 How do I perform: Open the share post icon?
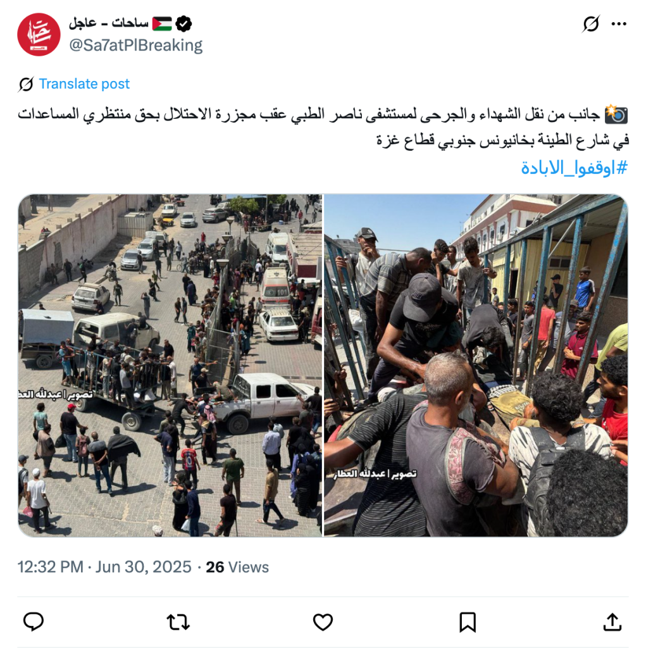coord(612,622)
